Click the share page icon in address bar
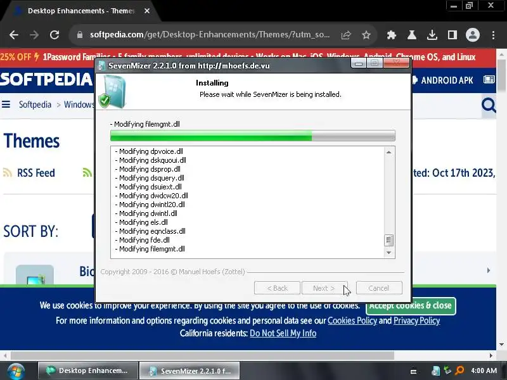Screen dimensions: 507x380 coord(346,35)
